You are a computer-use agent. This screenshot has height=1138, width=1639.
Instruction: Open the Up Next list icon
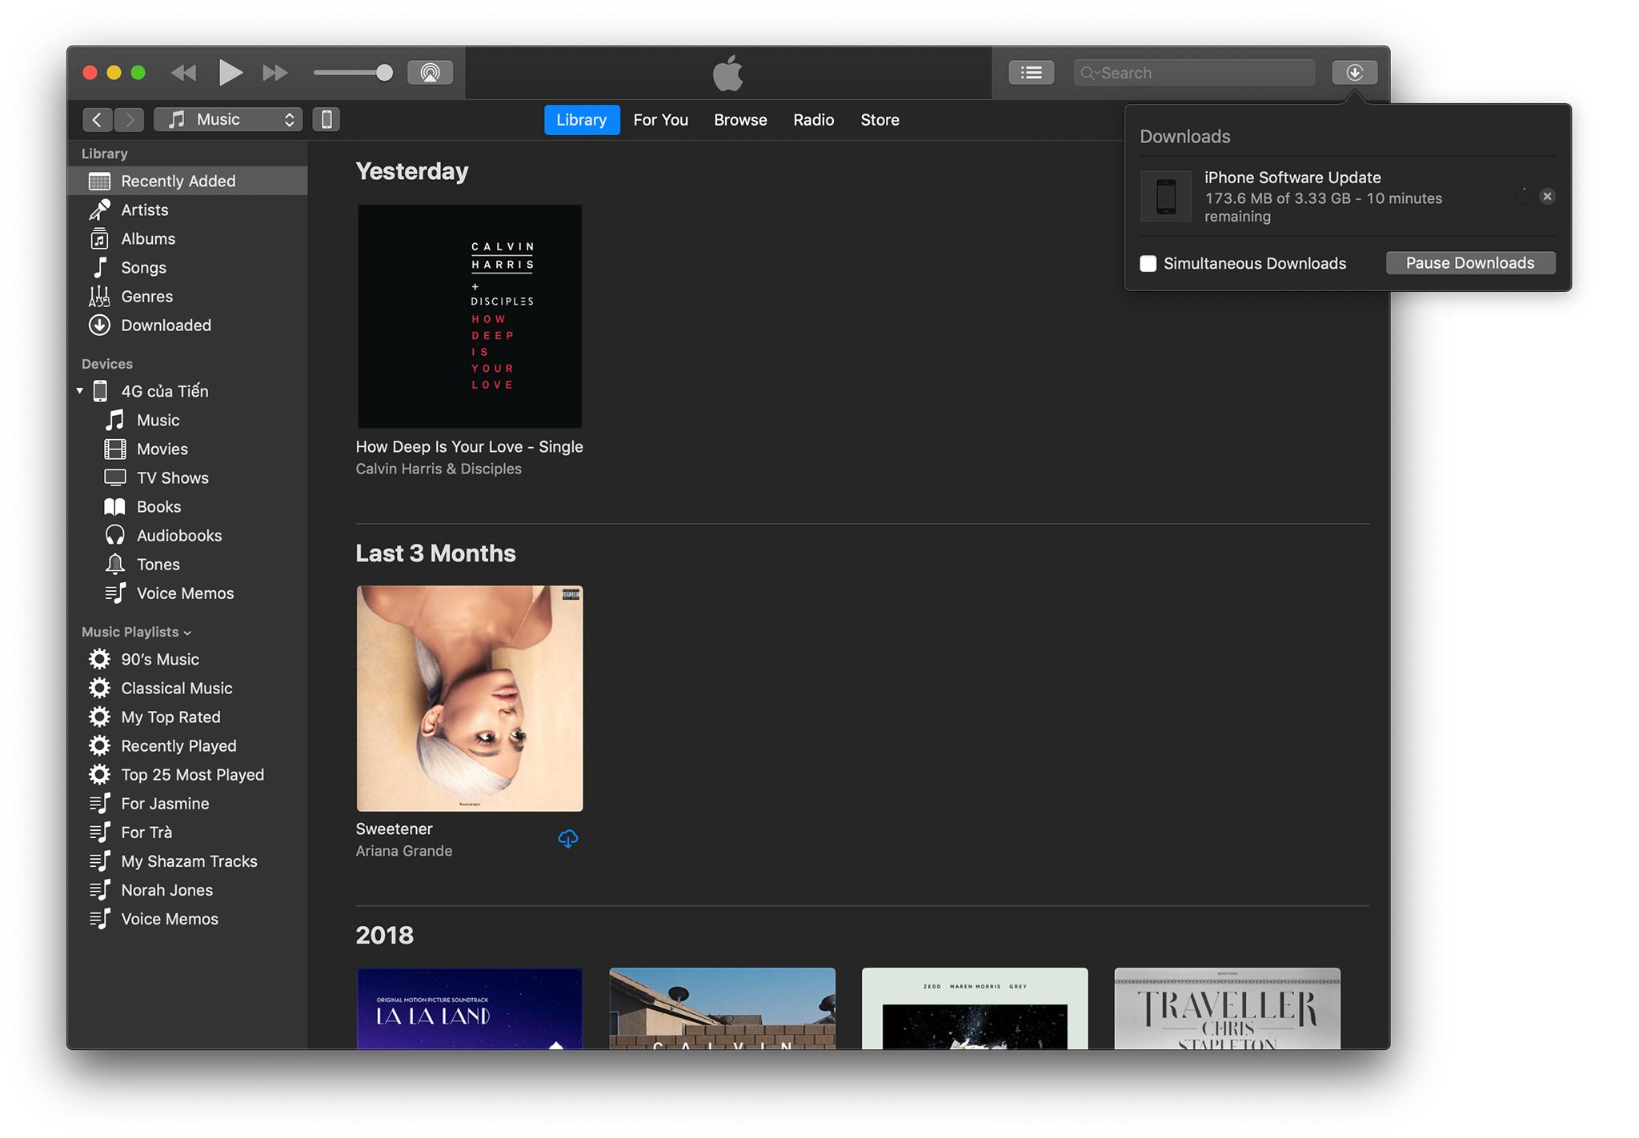click(x=1031, y=73)
